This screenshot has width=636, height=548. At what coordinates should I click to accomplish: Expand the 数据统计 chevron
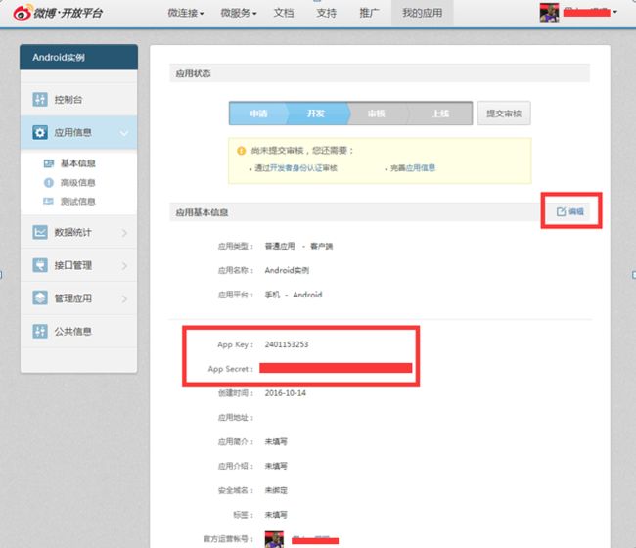[124, 233]
